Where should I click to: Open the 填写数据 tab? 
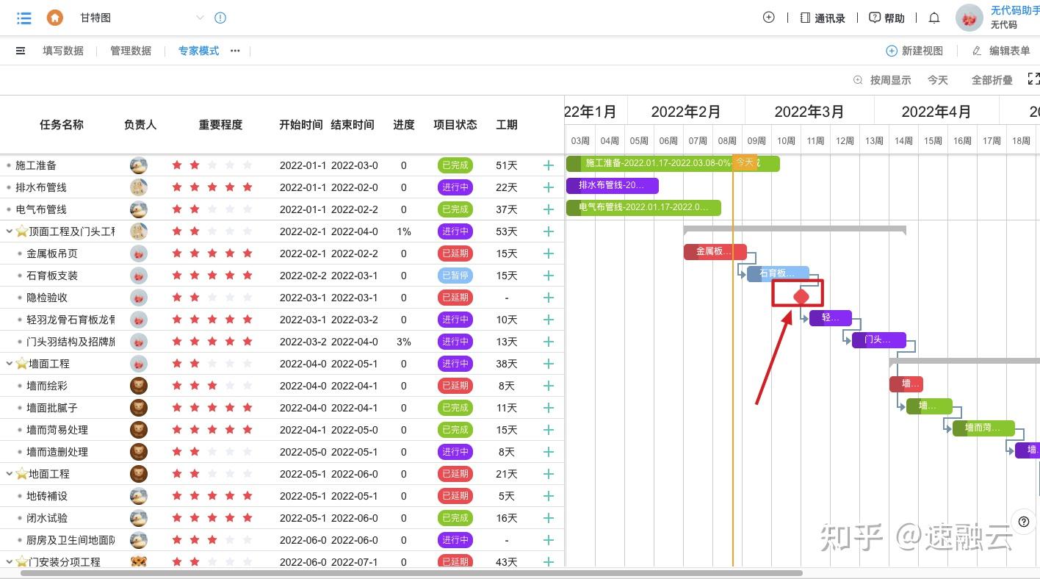point(62,51)
